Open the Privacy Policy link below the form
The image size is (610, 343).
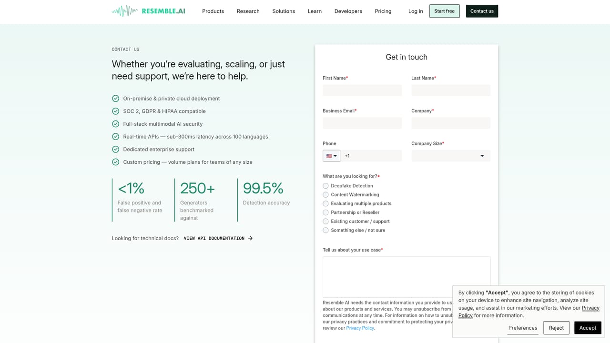[360, 328]
